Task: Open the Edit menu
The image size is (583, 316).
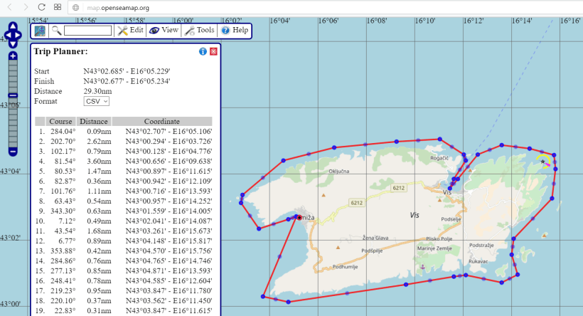Action: coord(130,31)
